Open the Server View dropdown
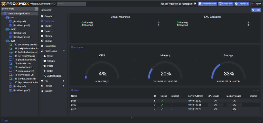Screen dimensions: 263x123 coord(20,9)
